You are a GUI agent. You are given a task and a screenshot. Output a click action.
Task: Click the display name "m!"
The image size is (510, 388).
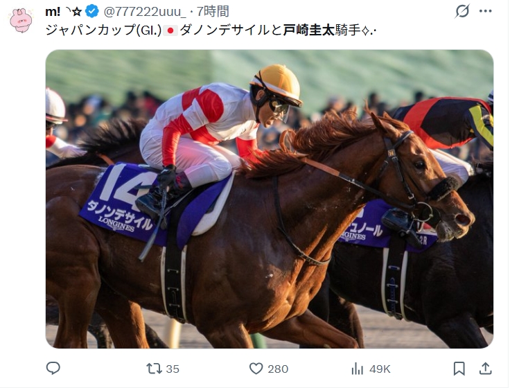point(53,12)
